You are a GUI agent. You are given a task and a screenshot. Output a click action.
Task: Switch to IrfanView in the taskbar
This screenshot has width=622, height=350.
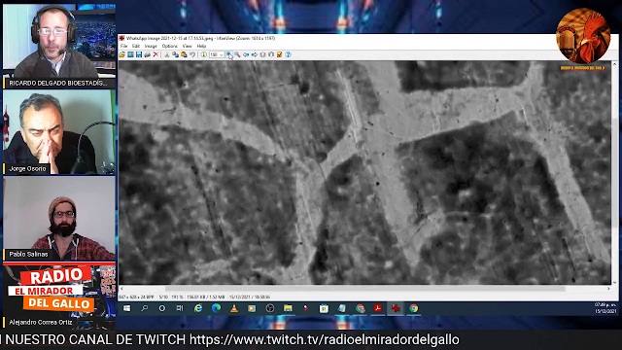(396, 308)
